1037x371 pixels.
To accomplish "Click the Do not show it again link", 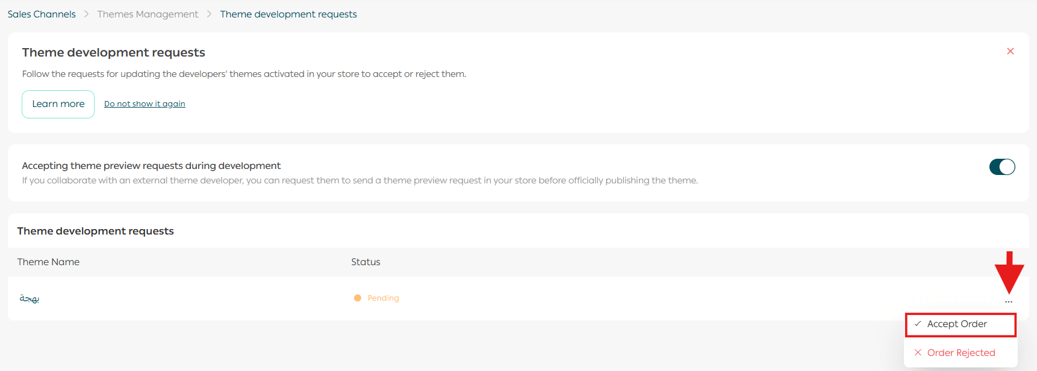I will 145,104.
